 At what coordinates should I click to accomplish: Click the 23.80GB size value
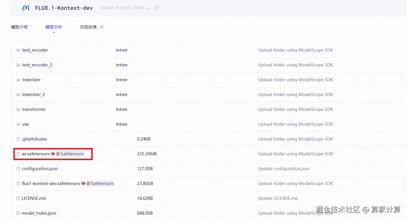(145, 184)
